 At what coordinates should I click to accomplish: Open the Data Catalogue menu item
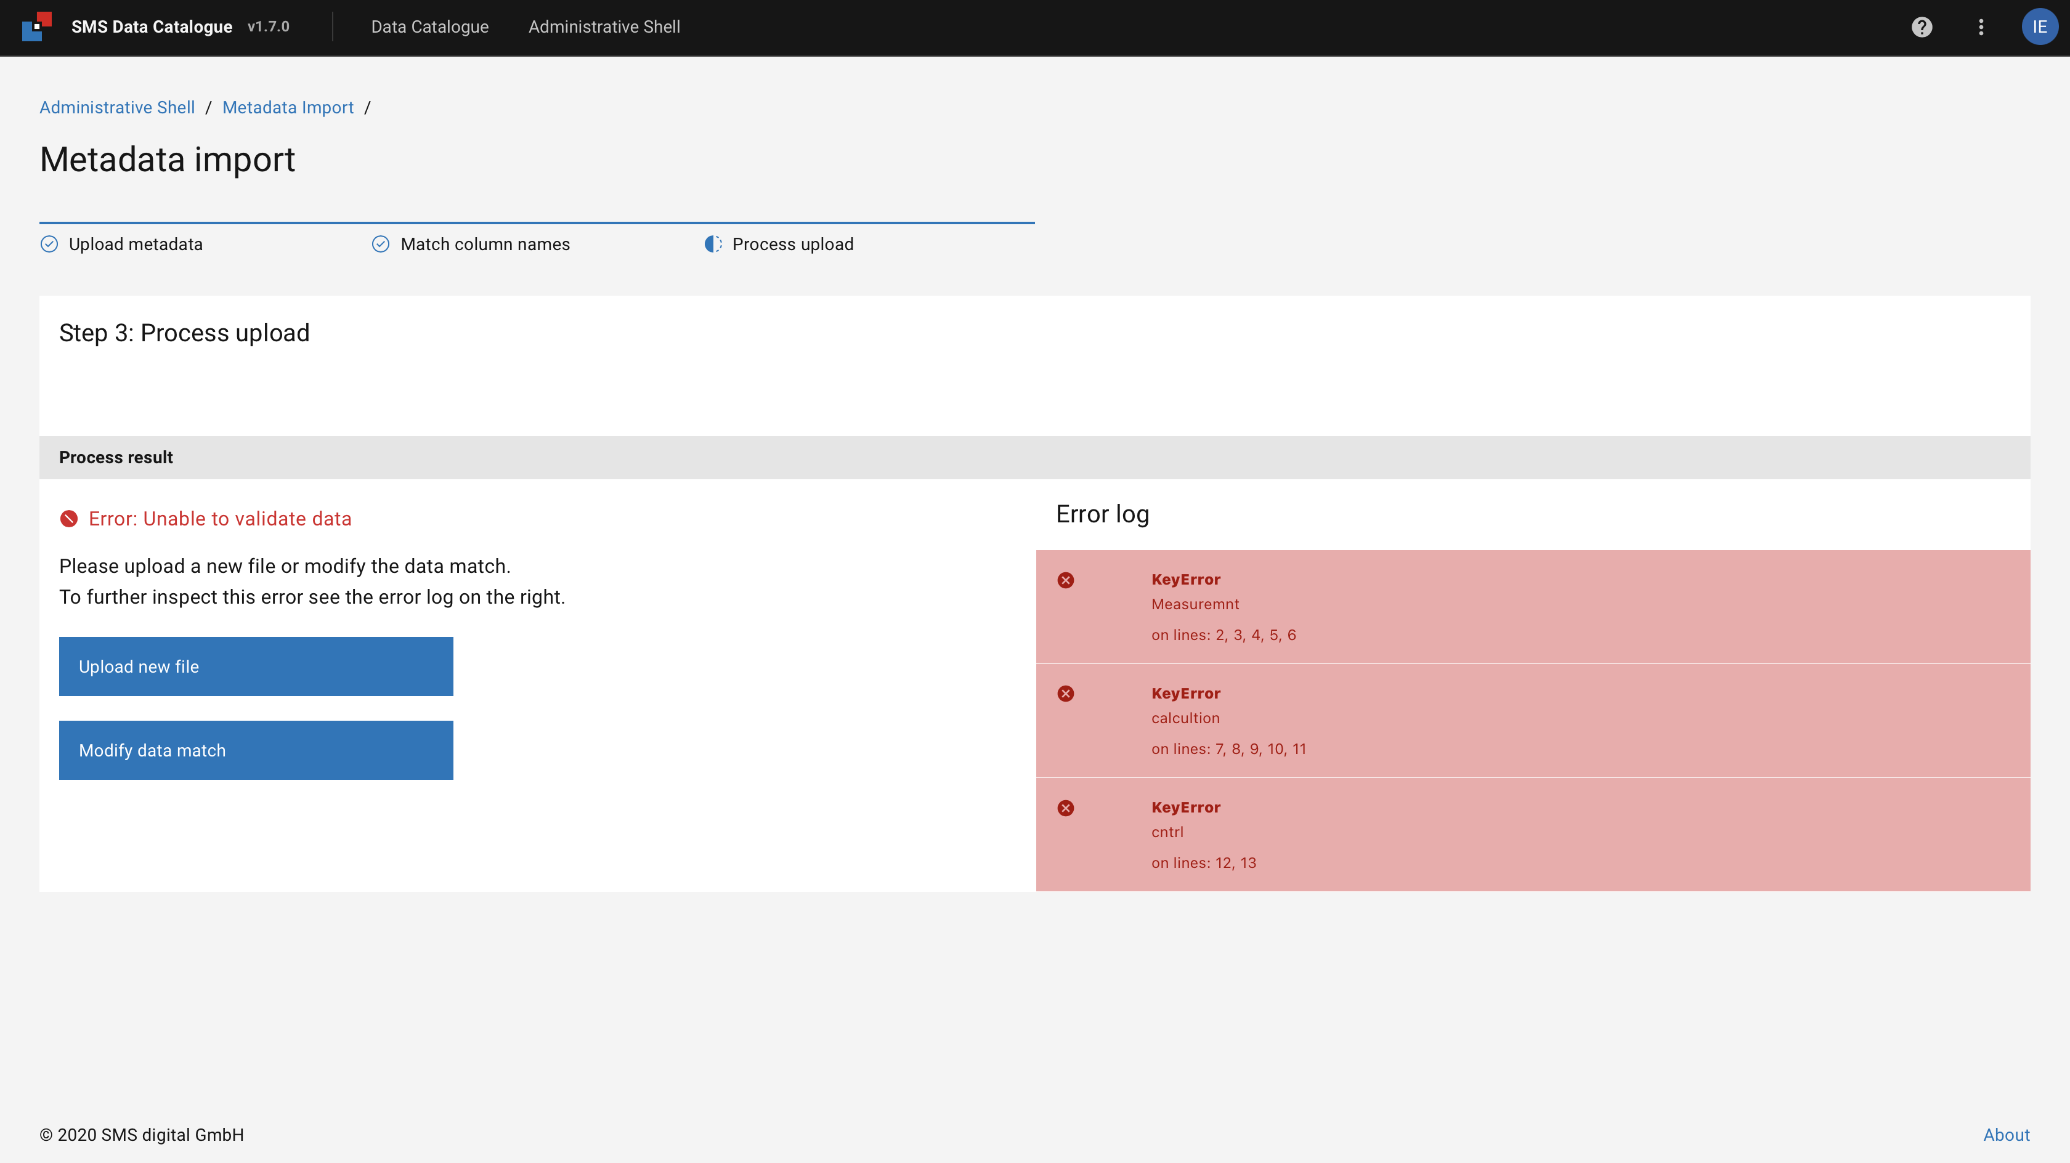point(429,27)
